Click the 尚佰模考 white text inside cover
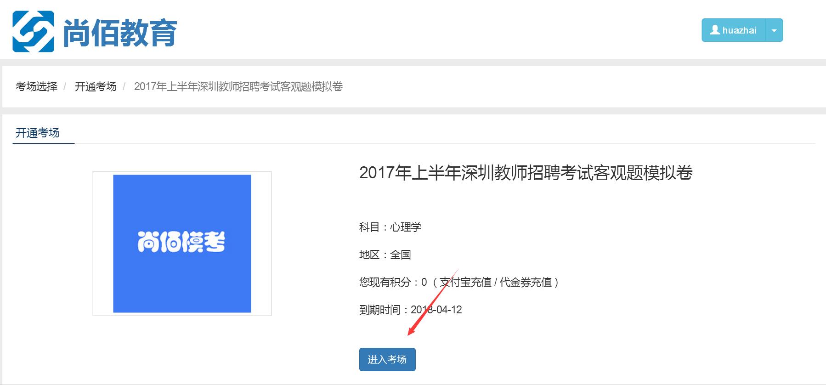This screenshot has width=826, height=385. (x=181, y=242)
